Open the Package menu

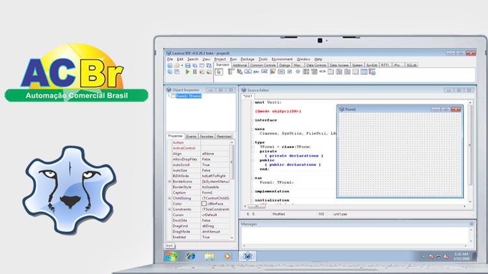pyautogui.click(x=247, y=59)
